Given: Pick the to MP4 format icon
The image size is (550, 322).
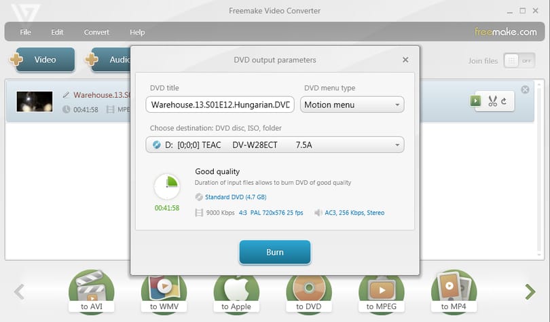Looking at the screenshot, I should coord(454,291).
